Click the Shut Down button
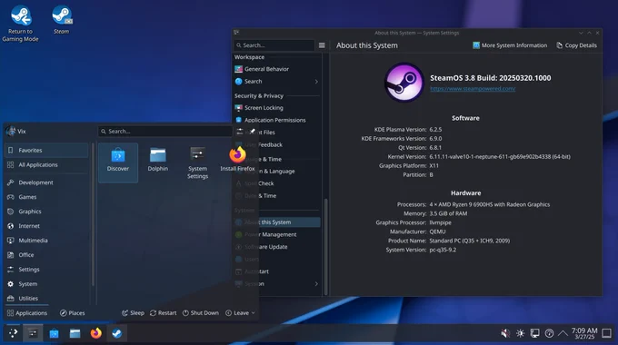The height and width of the screenshot is (345, 618). point(201,313)
